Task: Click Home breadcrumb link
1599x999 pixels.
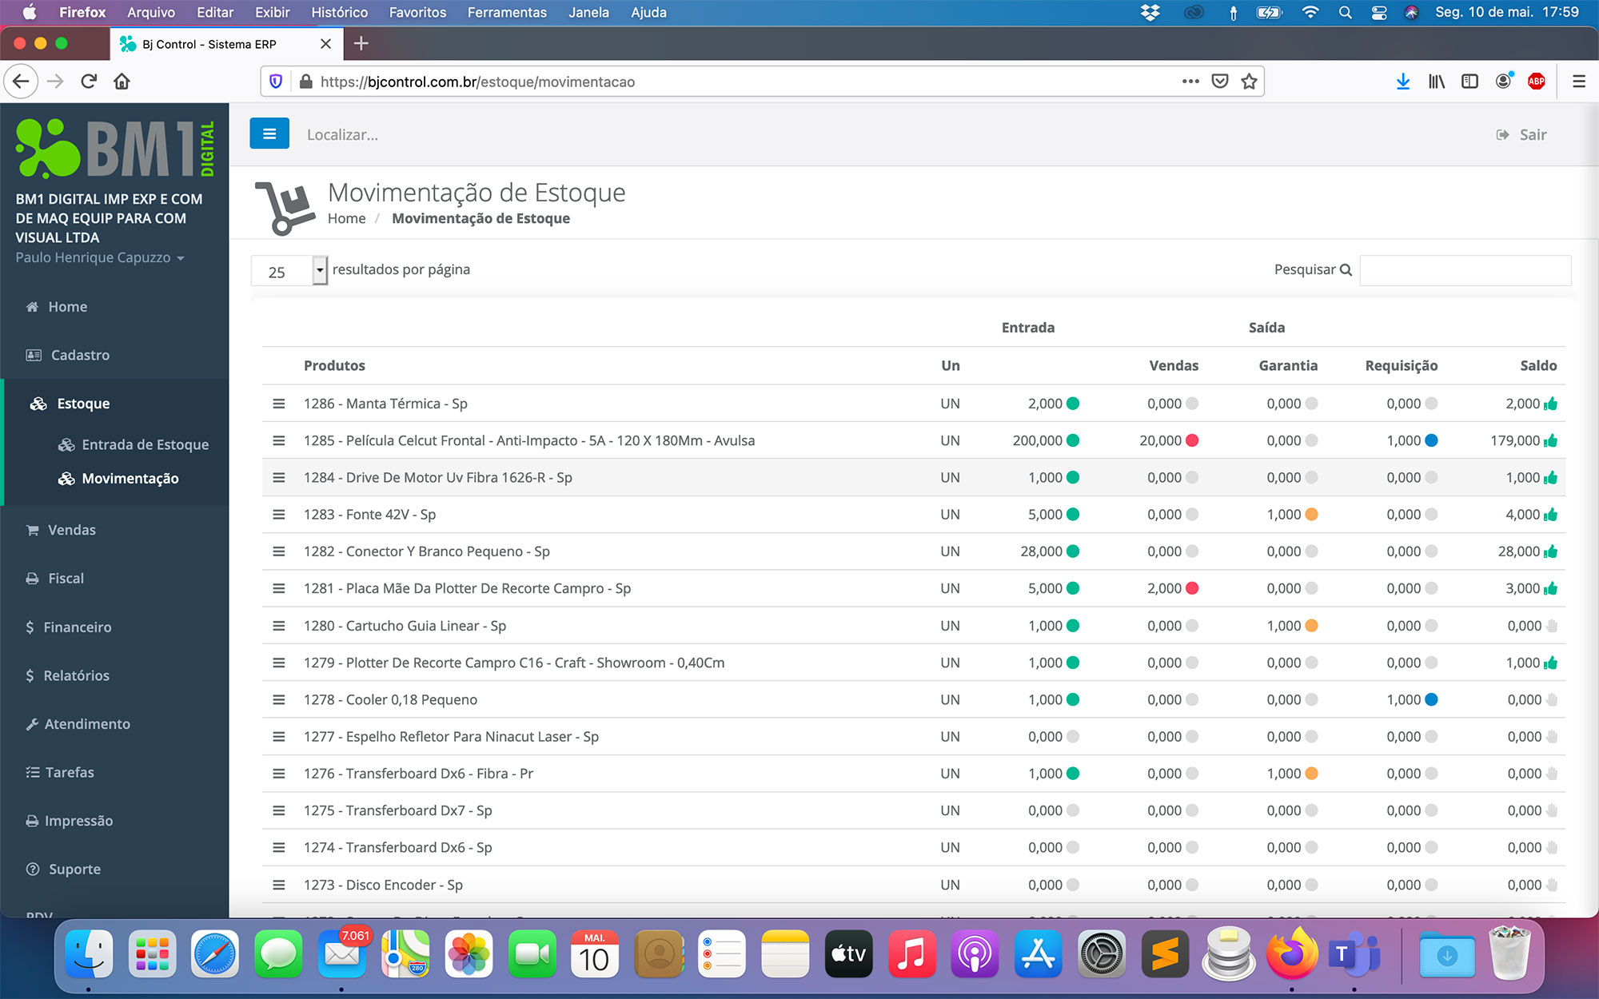Action: 346,218
